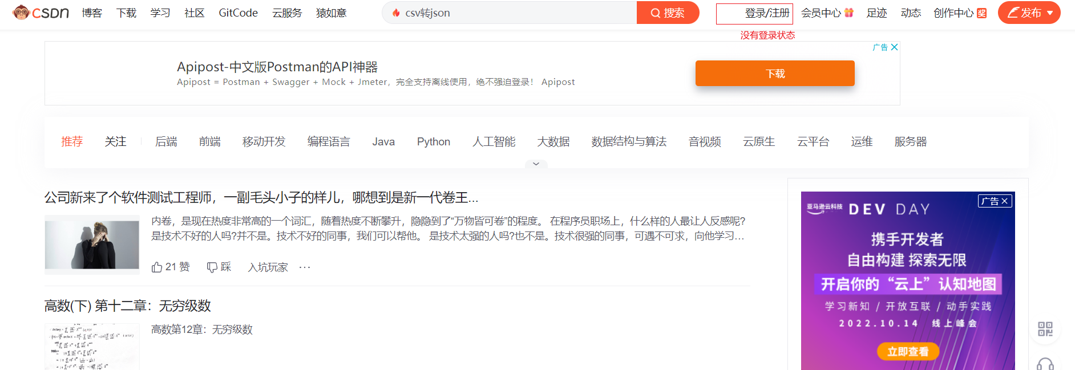Open 高数(下) 第十二章 article title
1075x370 pixels.
point(128,306)
